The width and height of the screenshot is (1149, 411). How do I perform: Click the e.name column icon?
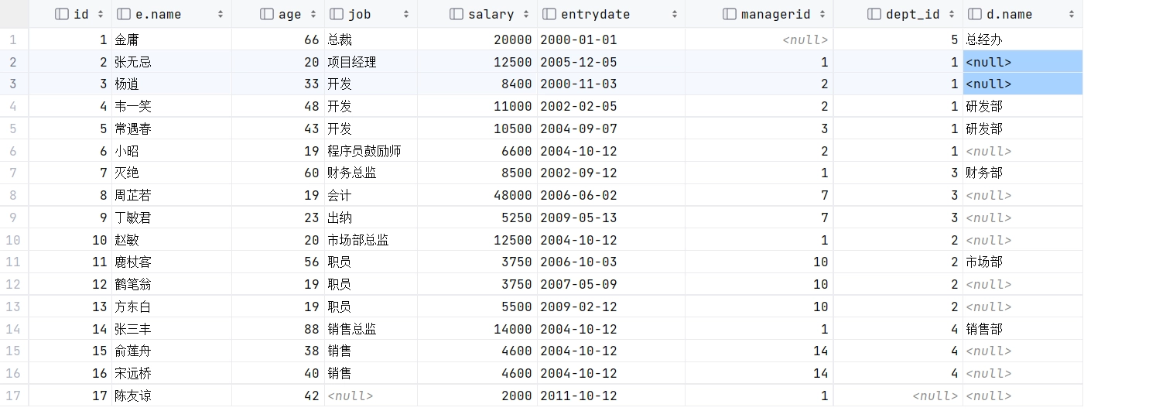[124, 14]
